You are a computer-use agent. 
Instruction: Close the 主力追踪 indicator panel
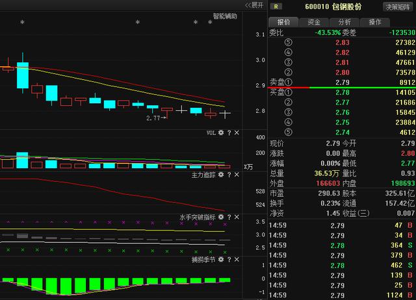pos(237,175)
